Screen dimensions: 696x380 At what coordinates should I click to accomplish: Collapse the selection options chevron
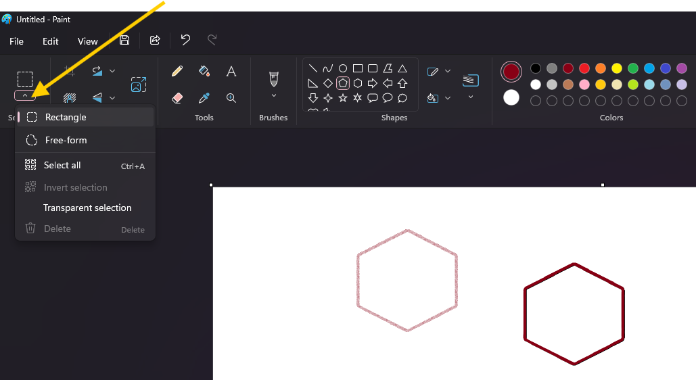(25, 95)
